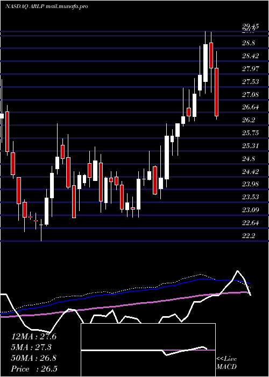
Task: Click the 12MA : 27.6 indicator text
Action: pos(34,337)
